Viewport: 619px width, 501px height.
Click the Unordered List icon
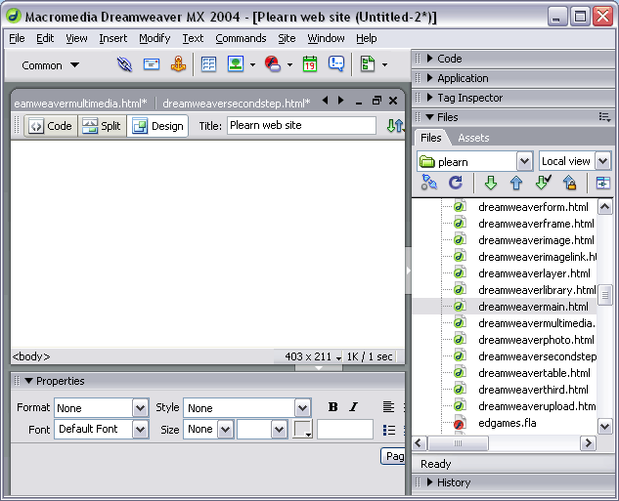click(389, 430)
